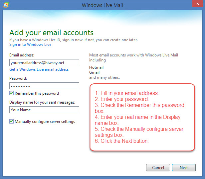
Task: Click the 'and many others.' text
Action: click(104, 77)
